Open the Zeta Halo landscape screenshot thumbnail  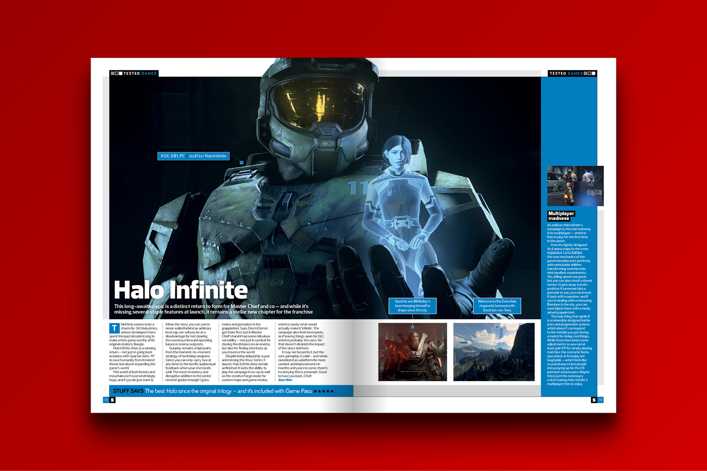click(494, 352)
